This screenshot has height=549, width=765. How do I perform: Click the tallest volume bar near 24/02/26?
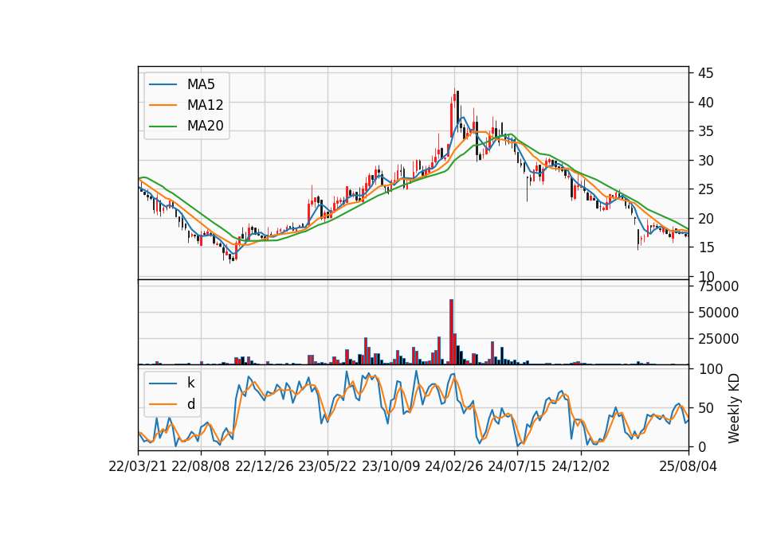(451, 332)
